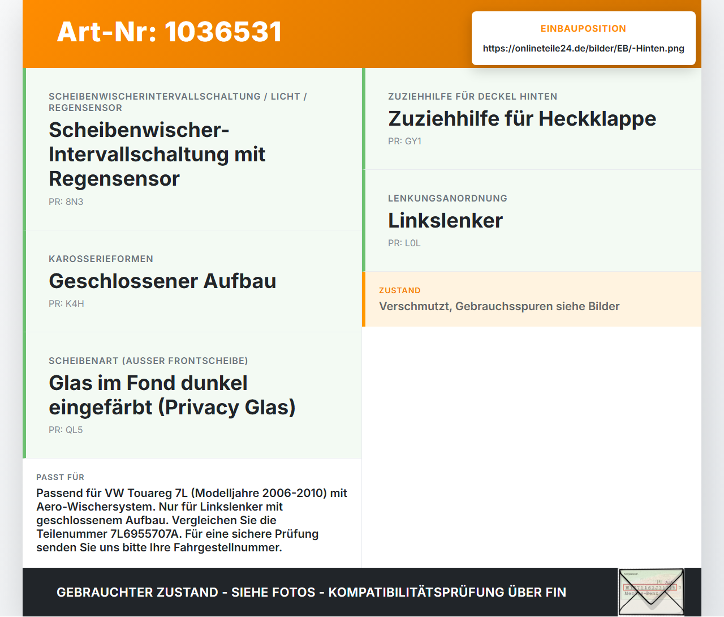Screen dimensions: 724x617
Task: Select the Zuziehhilfe für Heckklappe title
Action: point(522,118)
